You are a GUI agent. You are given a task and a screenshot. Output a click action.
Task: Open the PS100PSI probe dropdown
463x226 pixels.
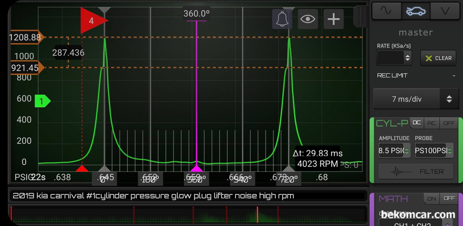434,151
